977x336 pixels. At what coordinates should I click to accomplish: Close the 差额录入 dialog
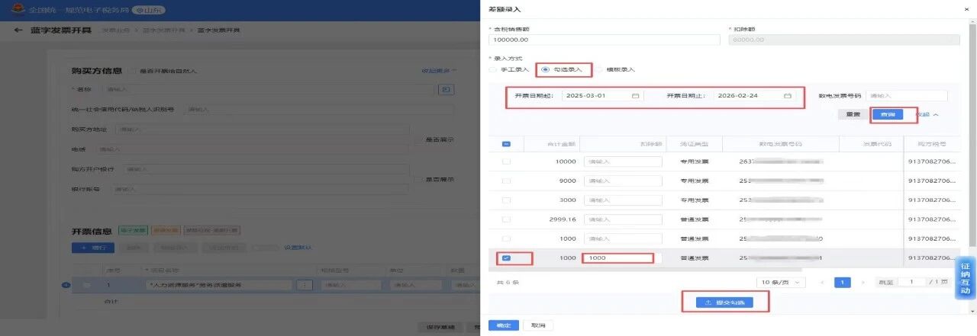(968, 8)
